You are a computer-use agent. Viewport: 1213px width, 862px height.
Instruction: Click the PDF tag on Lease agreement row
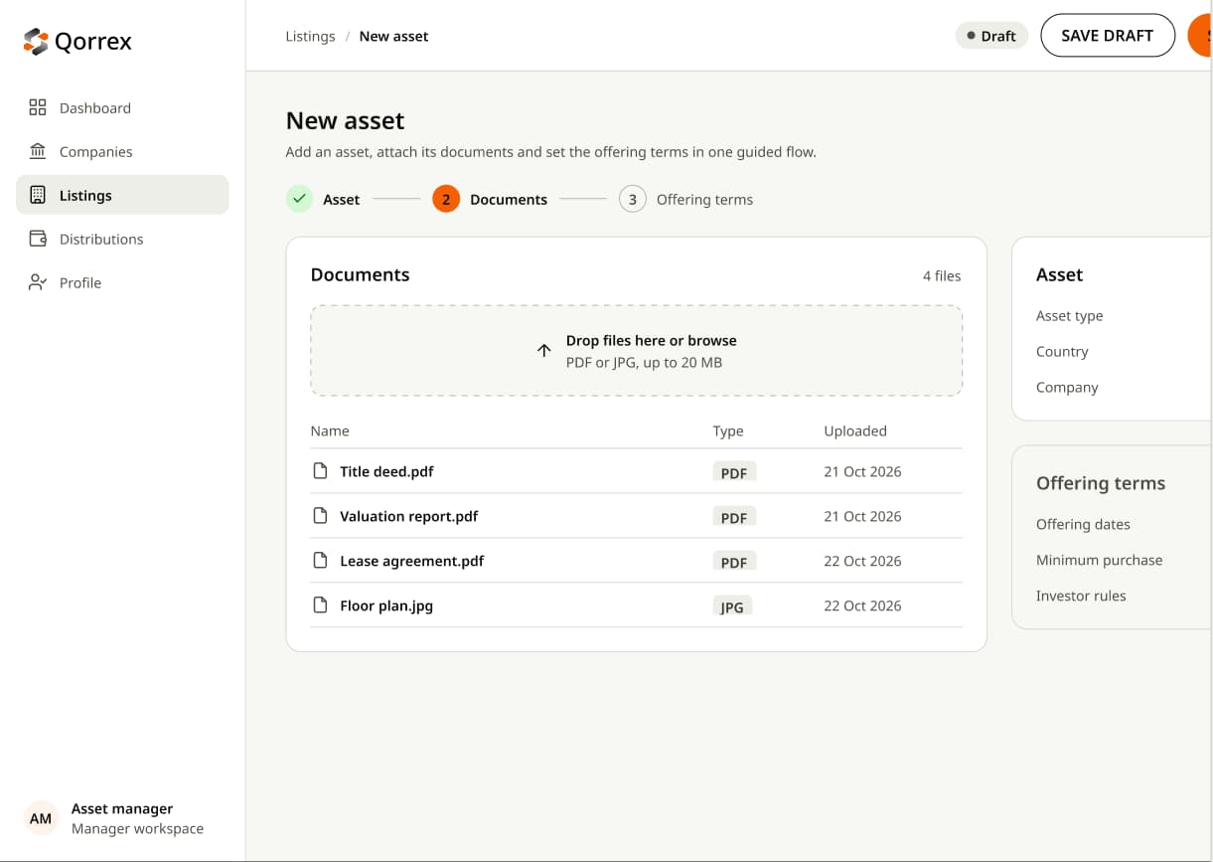pos(734,562)
